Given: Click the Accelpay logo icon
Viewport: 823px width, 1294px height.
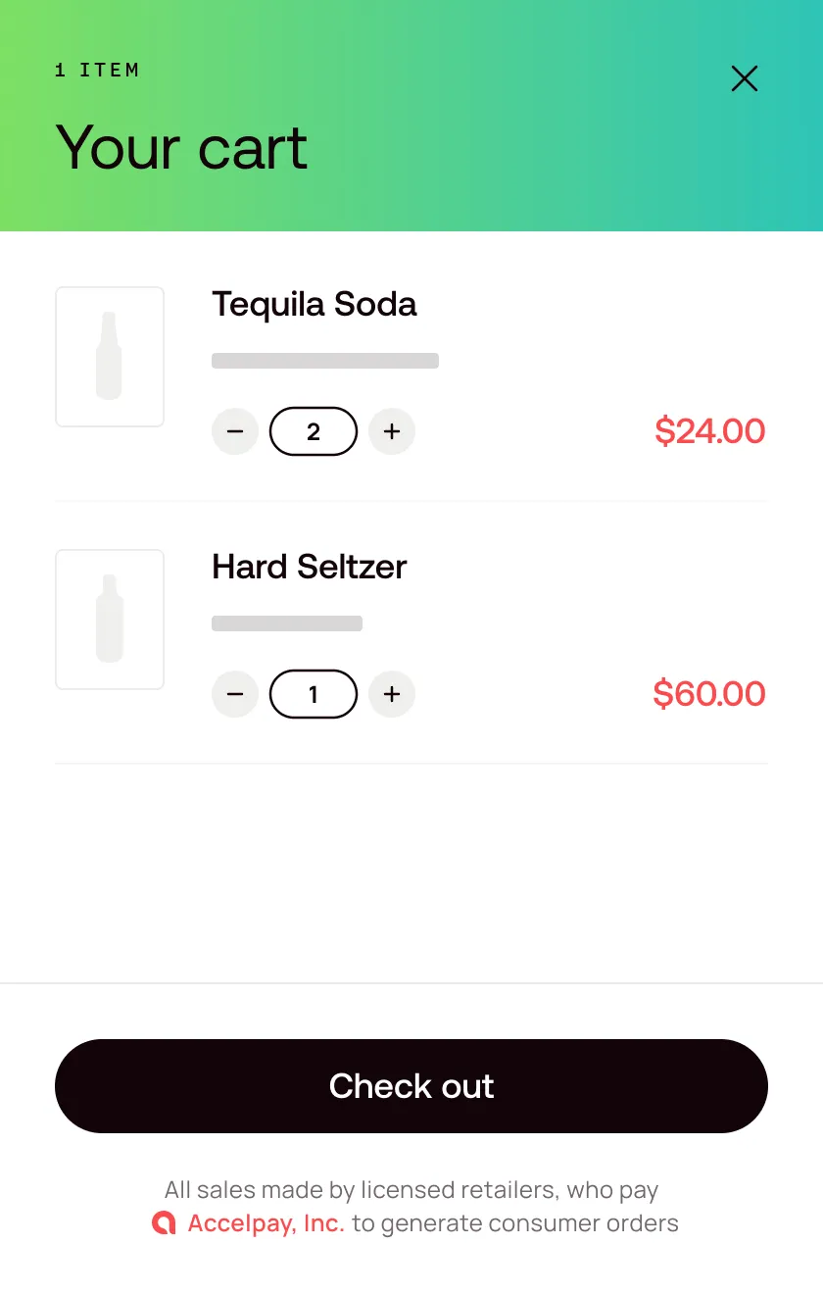Looking at the screenshot, I should tap(164, 1223).
